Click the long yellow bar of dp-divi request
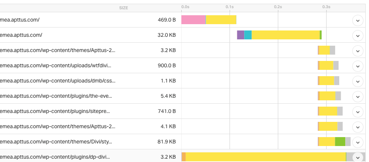369x162 pixels. 266,157
